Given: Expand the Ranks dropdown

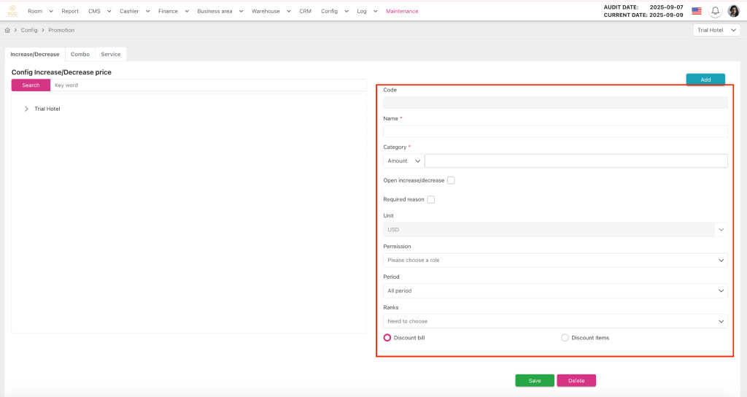Looking at the screenshot, I should click(554, 321).
